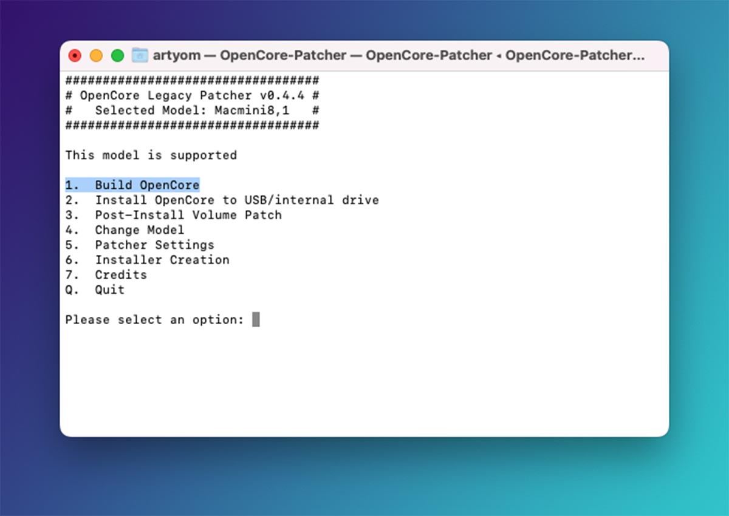Click '2. Install OpenCore to USB/internal drive'

coord(222,200)
